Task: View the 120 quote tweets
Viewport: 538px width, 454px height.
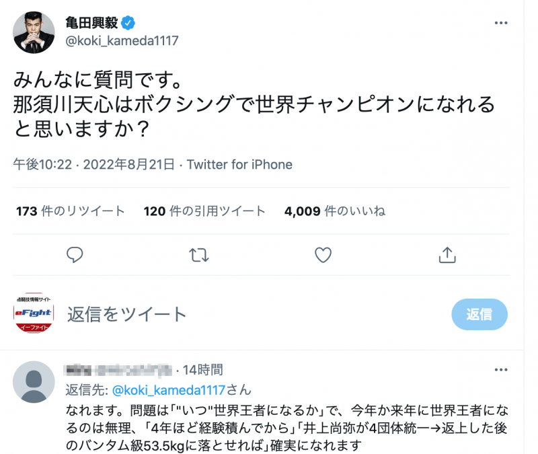Action: tap(204, 211)
